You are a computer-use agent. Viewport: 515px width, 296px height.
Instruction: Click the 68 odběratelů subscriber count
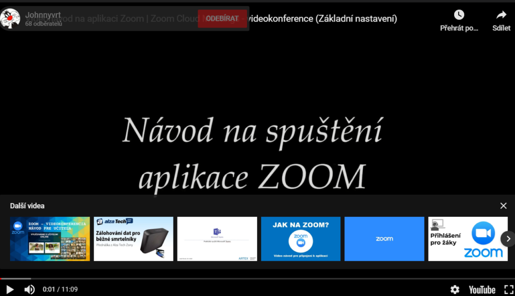coord(44,24)
